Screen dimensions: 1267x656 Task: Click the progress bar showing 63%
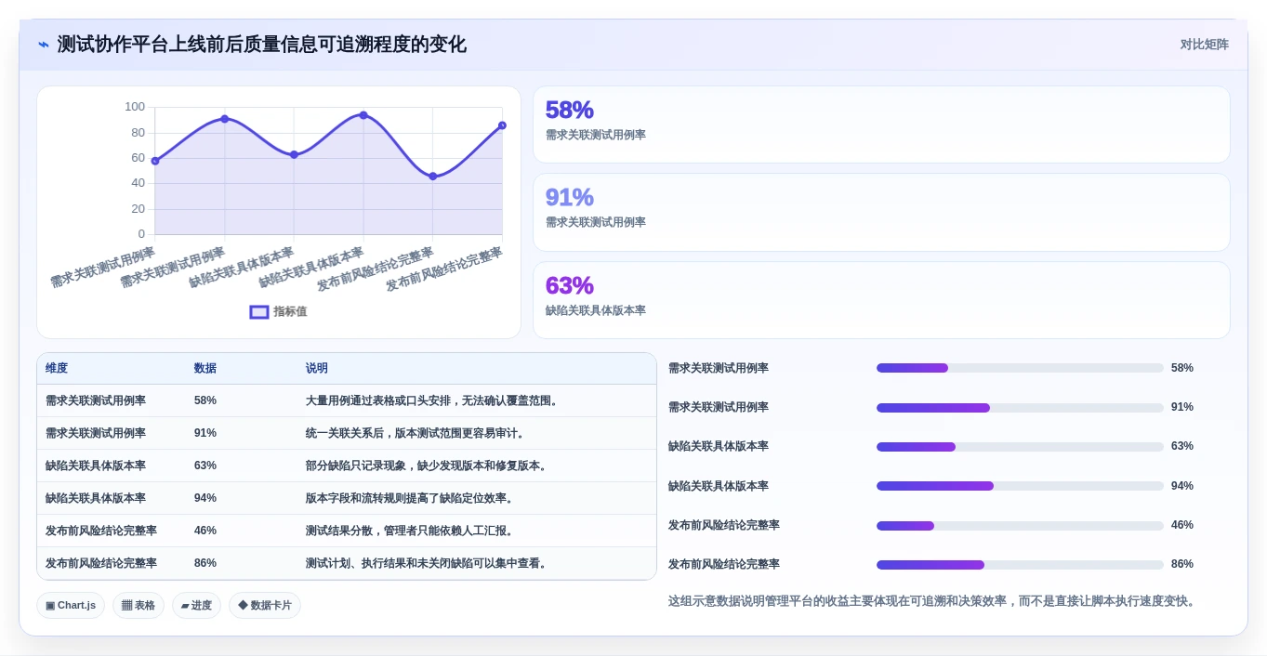[x=1020, y=446]
